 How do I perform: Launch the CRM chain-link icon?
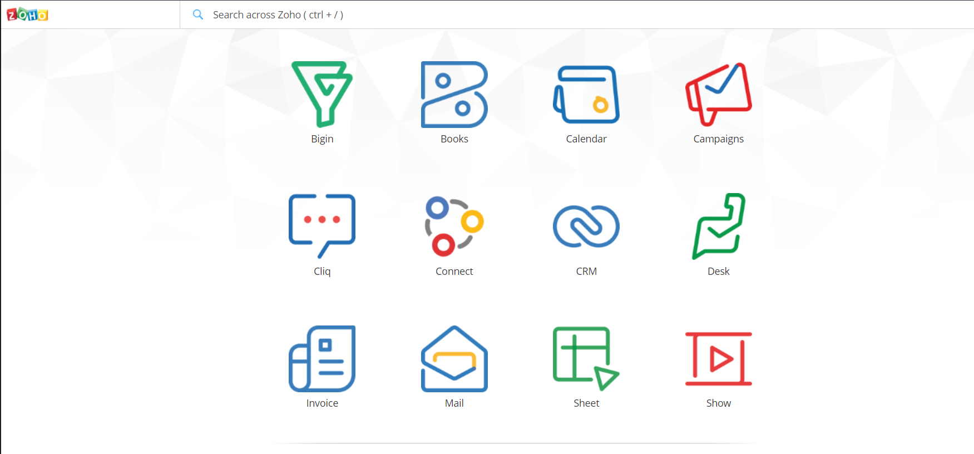point(586,226)
